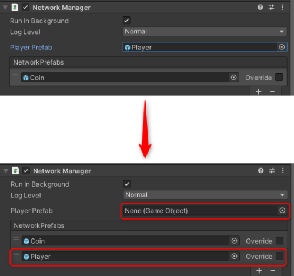Viewport: 294px width, 276px height.
Task: Open presets for lower Network Manager
Action: pyautogui.click(x=272, y=171)
